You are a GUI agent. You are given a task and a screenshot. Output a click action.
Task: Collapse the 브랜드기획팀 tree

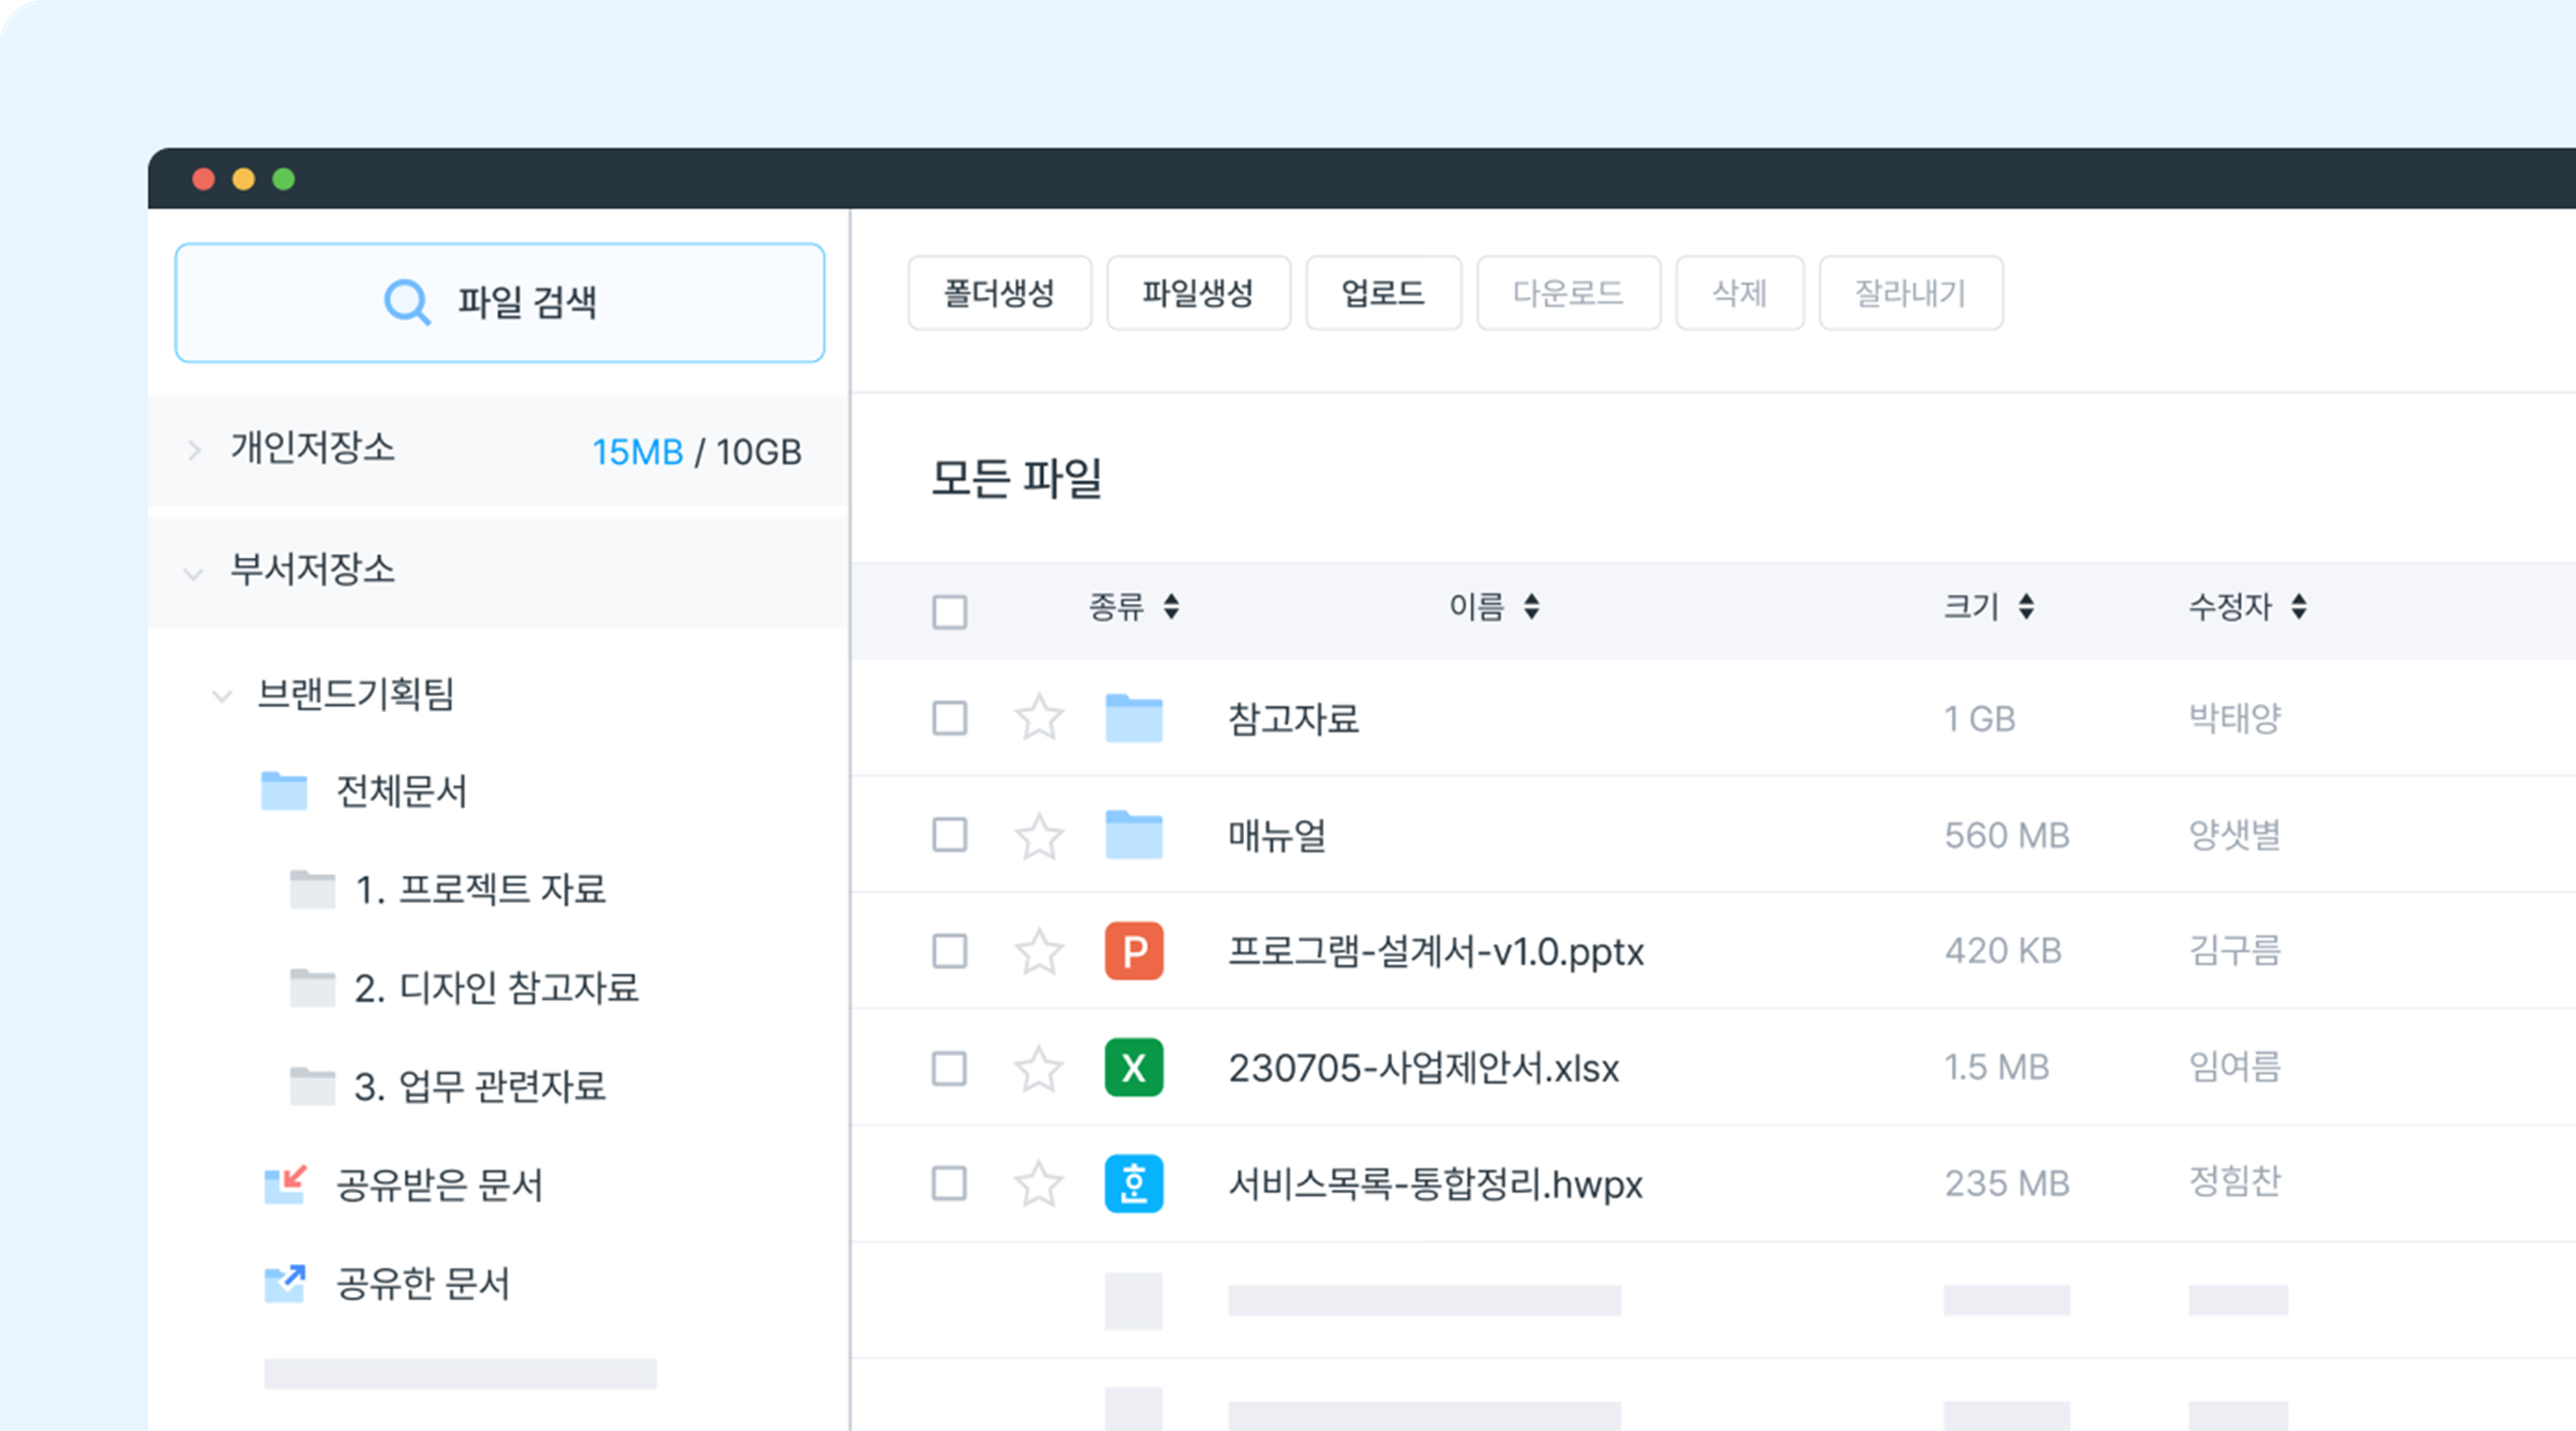tap(222, 696)
